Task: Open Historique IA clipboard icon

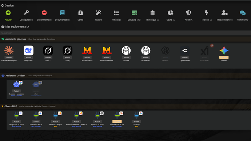Action: 152,13
